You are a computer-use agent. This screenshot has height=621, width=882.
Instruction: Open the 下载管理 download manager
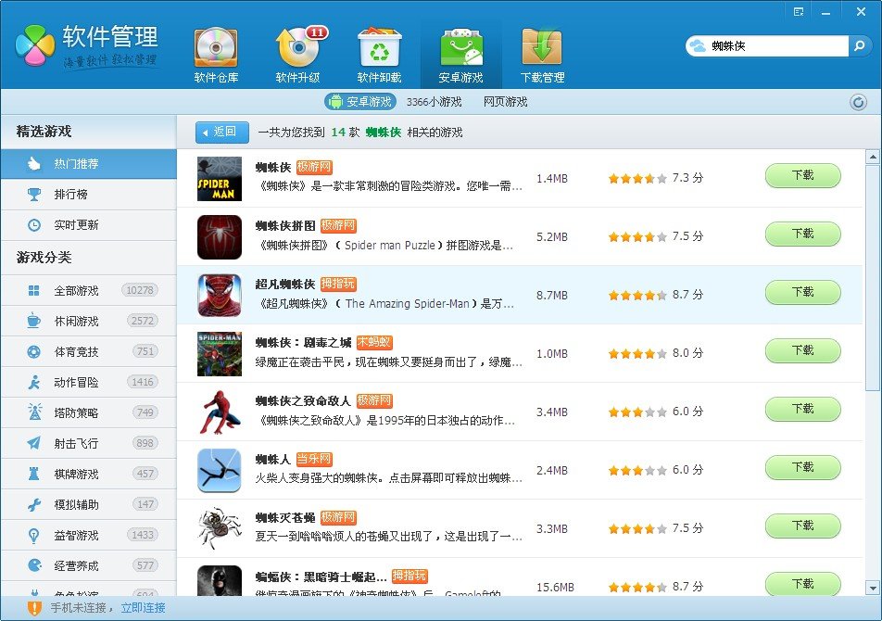[x=542, y=51]
